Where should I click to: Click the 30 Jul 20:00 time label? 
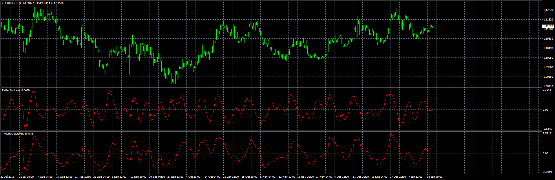pyautogui.click(x=26, y=177)
